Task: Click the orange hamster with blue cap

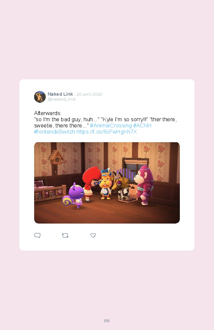Action: pyautogui.click(x=106, y=184)
